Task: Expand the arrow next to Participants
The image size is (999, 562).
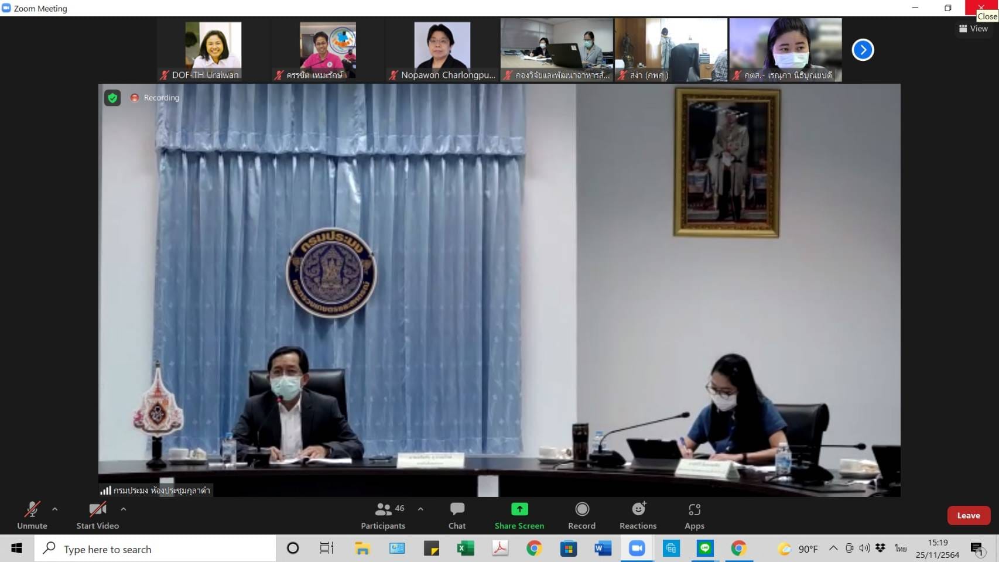Action: click(420, 509)
